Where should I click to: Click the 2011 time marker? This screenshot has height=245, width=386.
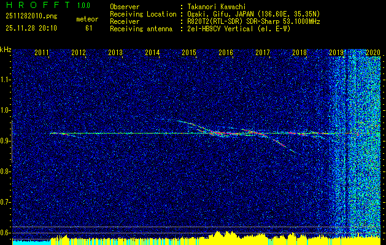[x=42, y=52]
